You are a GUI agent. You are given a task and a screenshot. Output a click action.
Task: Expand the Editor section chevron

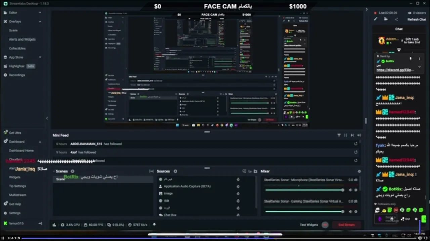40,12
